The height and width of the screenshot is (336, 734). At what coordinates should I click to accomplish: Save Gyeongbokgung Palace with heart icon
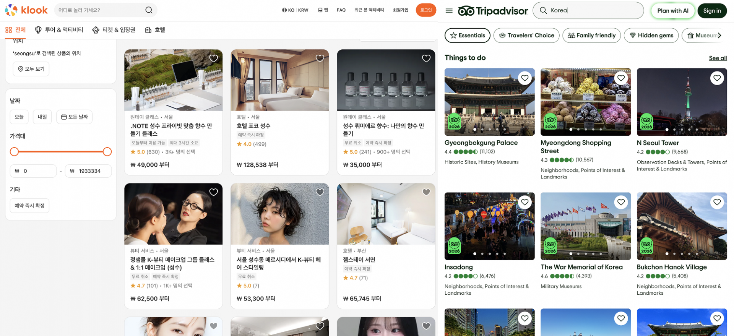(525, 78)
